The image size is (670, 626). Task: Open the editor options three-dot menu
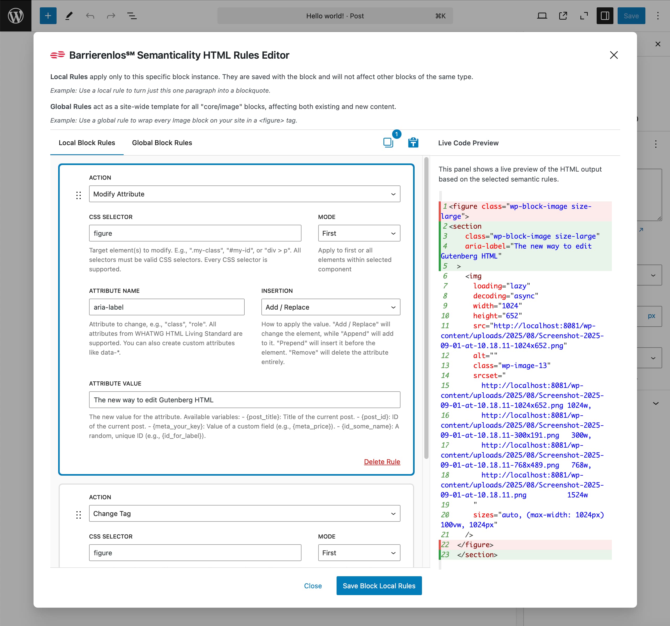pyautogui.click(x=657, y=15)
